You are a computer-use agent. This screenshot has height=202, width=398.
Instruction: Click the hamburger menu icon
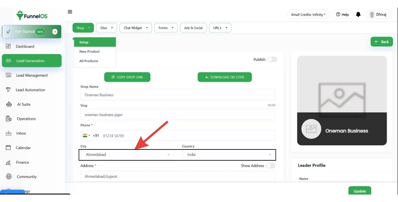[70, 12]
